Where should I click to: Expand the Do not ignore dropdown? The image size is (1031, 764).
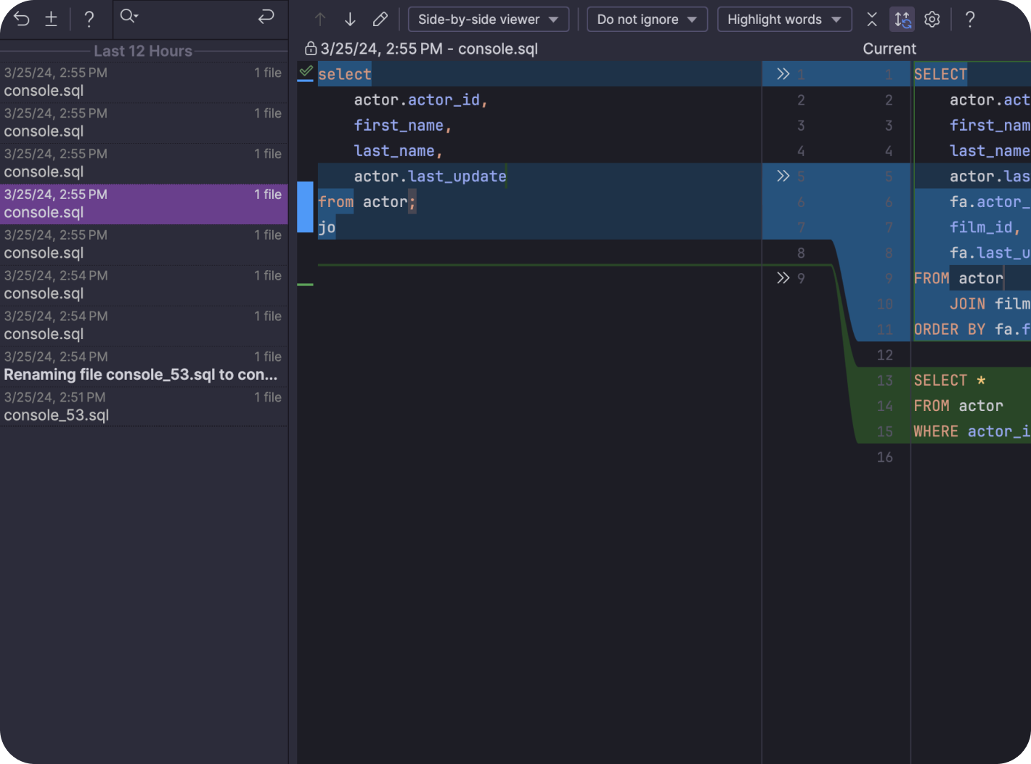pos(646,20)
